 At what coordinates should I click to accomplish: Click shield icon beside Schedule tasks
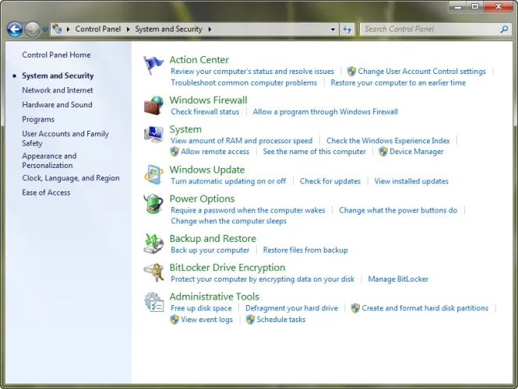(x=250, y=320)
